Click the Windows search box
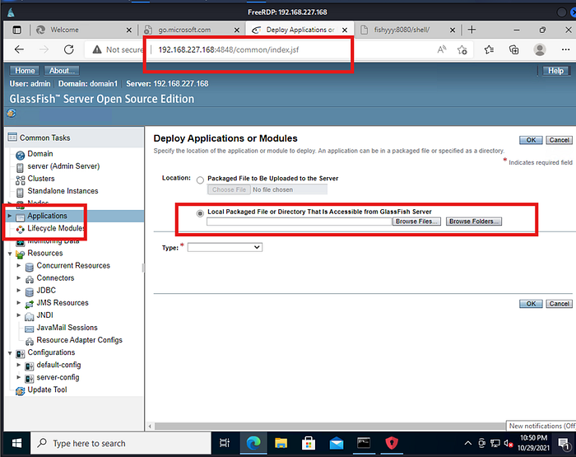Image resolution: width=576 pixels, height=457 pixels. 121,443
